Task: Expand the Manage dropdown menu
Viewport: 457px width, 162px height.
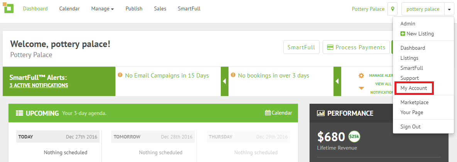Action: tap(102, 9)
